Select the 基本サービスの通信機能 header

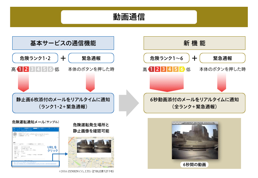63,43
